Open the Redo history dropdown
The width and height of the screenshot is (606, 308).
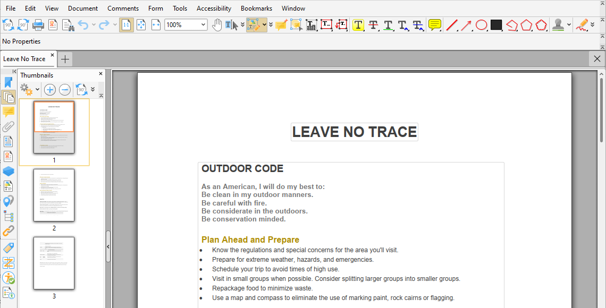tap(114, 24)
